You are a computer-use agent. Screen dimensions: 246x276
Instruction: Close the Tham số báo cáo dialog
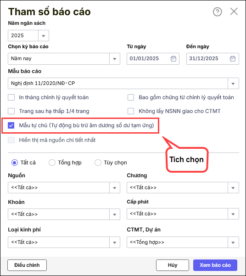click(234, 11)
